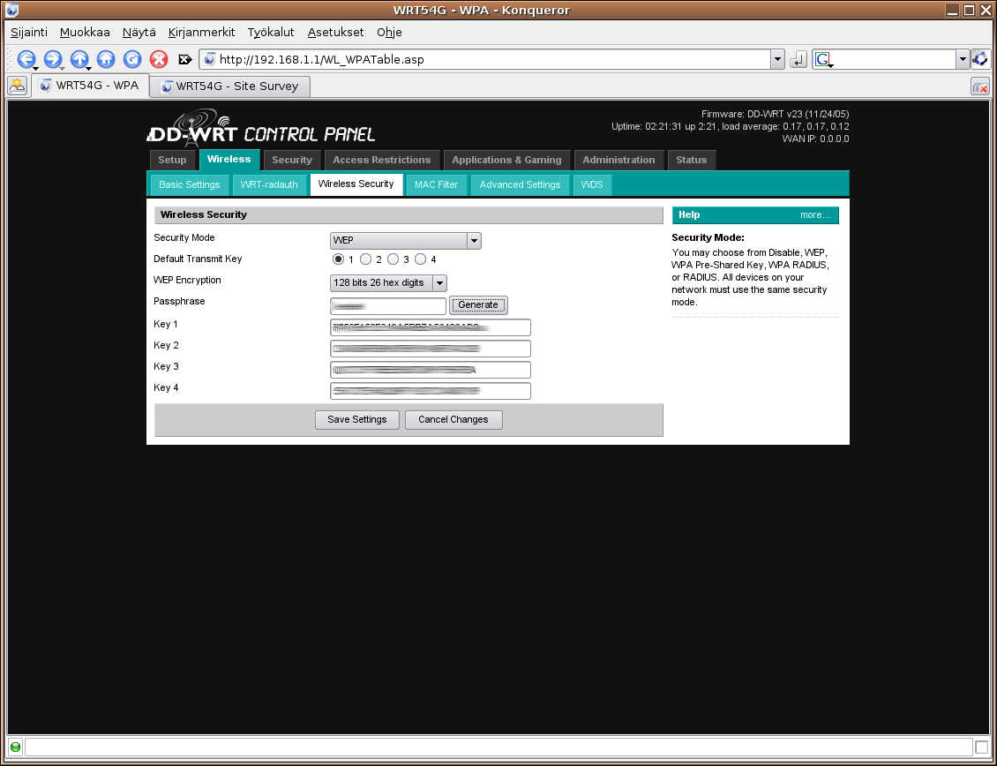The height and width of the screenshot is (766, 997).
Task: Click the Forward navigation arrow
Action: [x=52, y=59]
